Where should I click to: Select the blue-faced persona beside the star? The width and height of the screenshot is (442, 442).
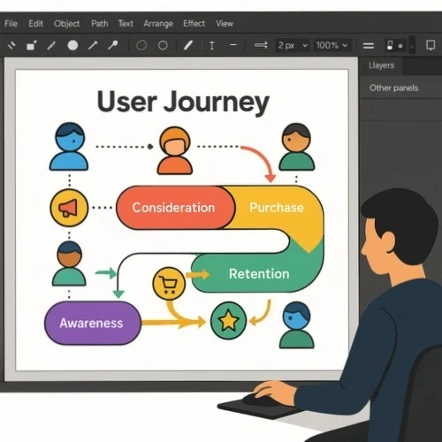tap(296, 325)
